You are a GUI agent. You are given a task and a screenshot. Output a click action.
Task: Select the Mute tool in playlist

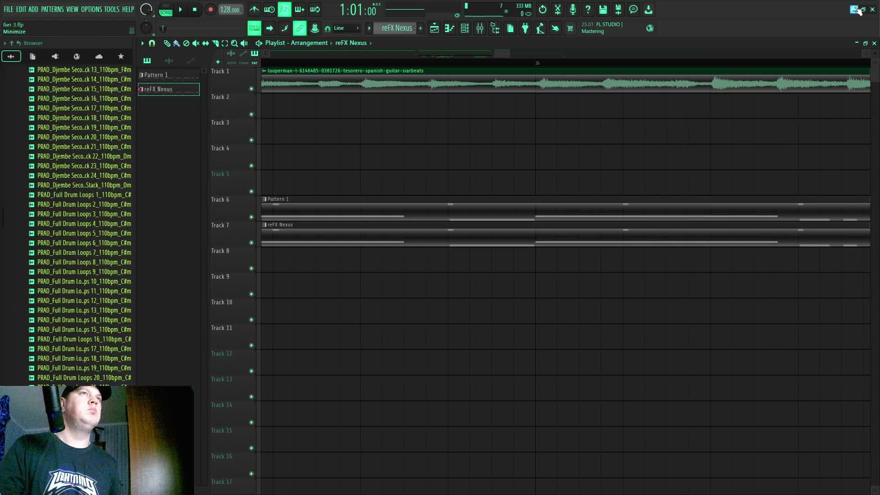(196, 43)
